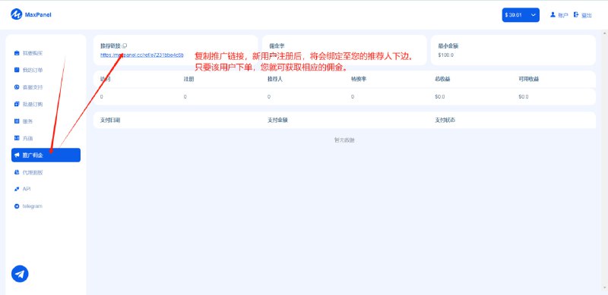Click the megaphone icon on 推广佣金

(x=17, y=155)
